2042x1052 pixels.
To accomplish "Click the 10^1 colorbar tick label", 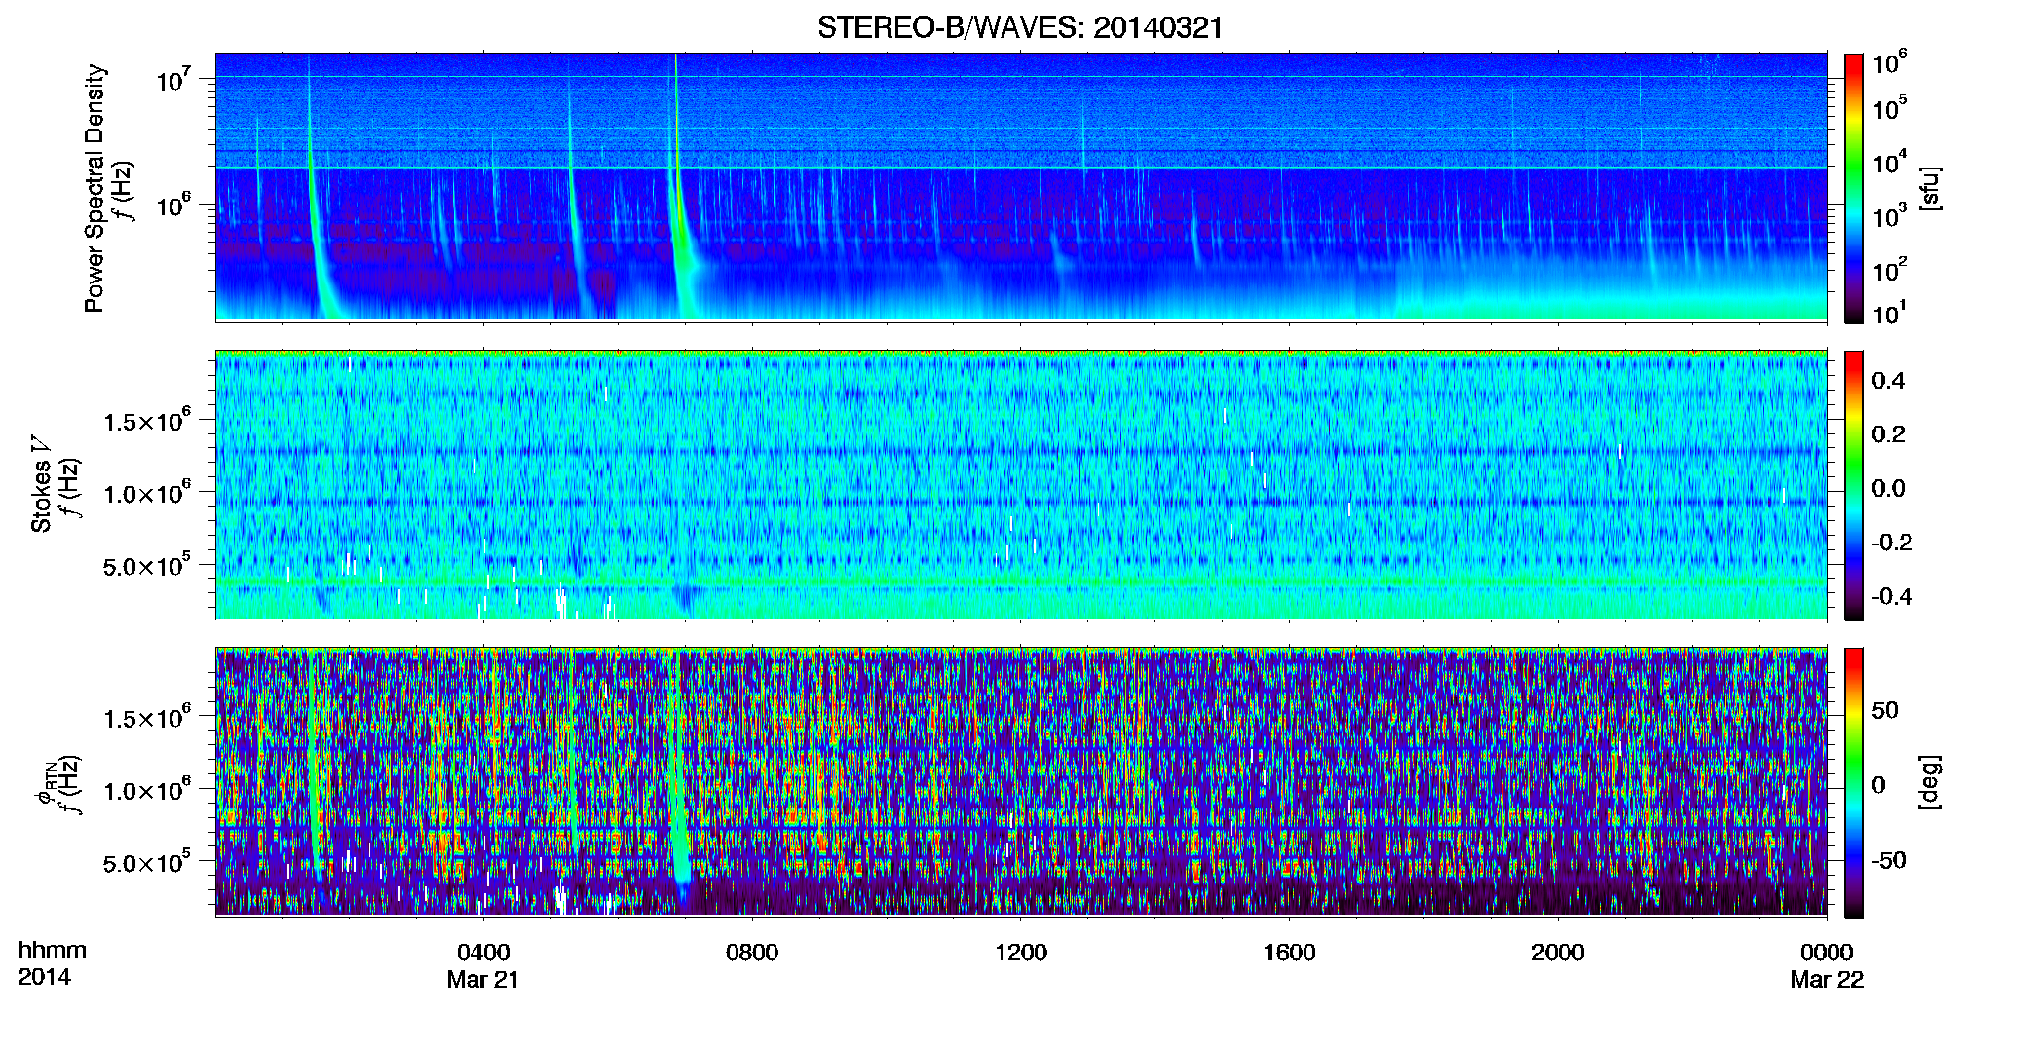I will 1889,314.
